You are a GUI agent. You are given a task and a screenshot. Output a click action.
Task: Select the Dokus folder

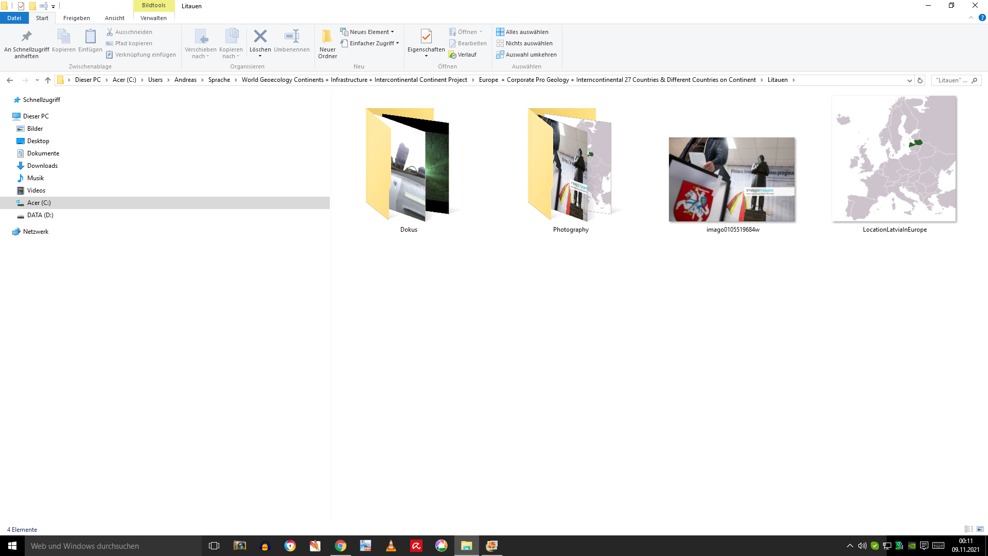409,170
